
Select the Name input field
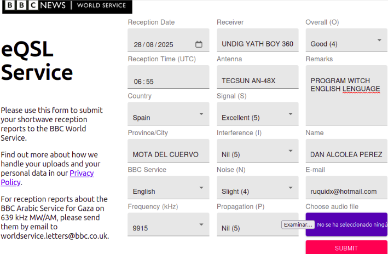pos(346,154)
